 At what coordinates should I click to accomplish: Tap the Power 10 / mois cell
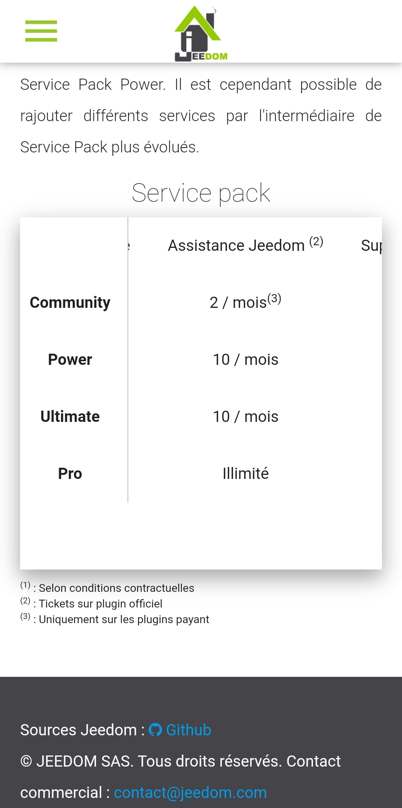coord(245,359)
